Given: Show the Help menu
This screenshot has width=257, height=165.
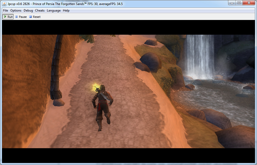Looking at the screenshot, I should pyautogui.click(x=66, y=11).
